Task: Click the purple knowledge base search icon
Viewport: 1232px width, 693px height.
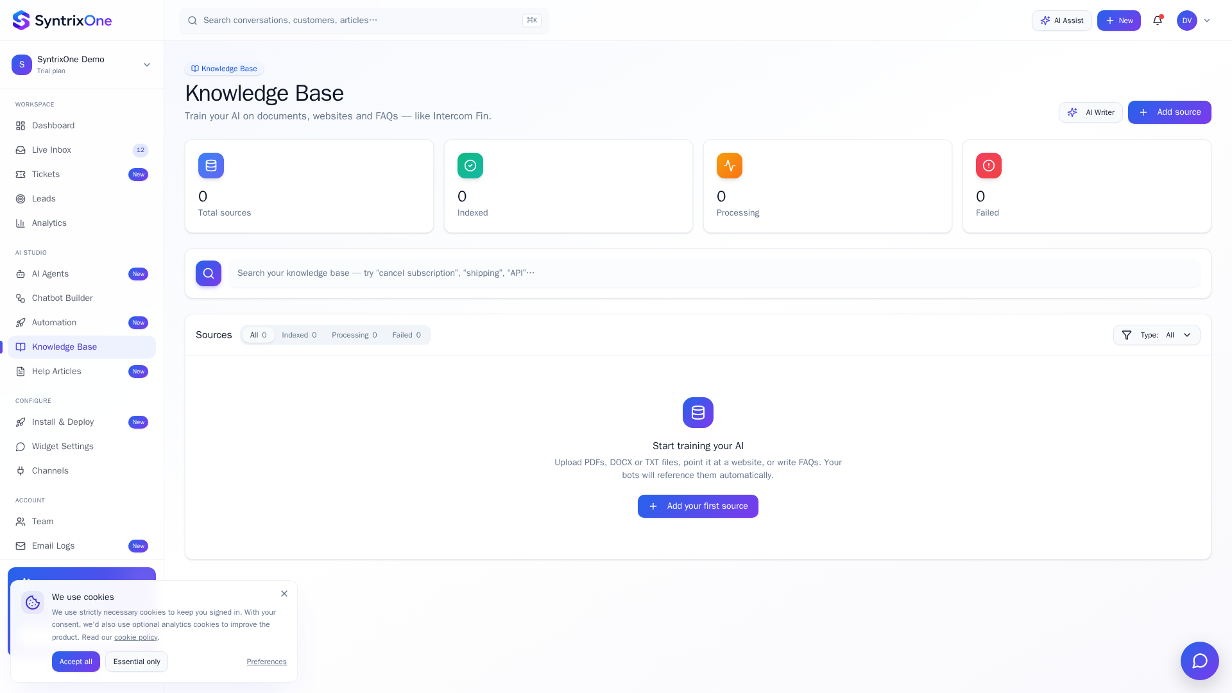Action: (209, 273)
